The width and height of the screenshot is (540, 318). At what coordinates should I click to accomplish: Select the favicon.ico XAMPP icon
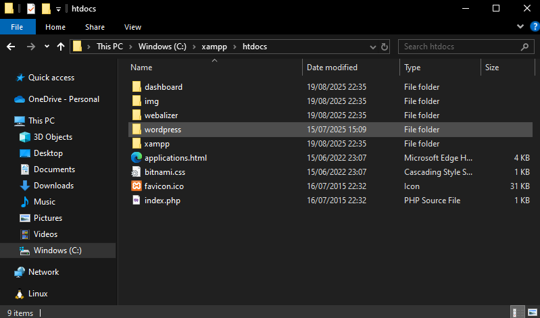point(137,186)
